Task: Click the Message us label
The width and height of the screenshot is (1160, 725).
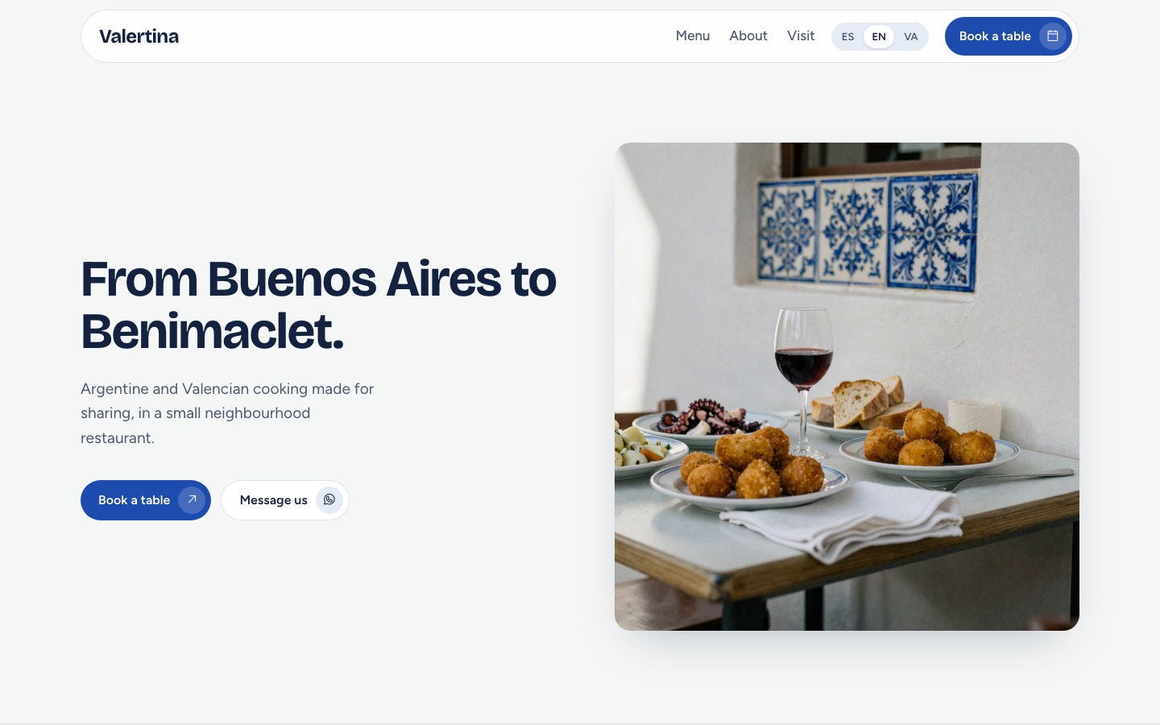Action: (x=273, y=500)
